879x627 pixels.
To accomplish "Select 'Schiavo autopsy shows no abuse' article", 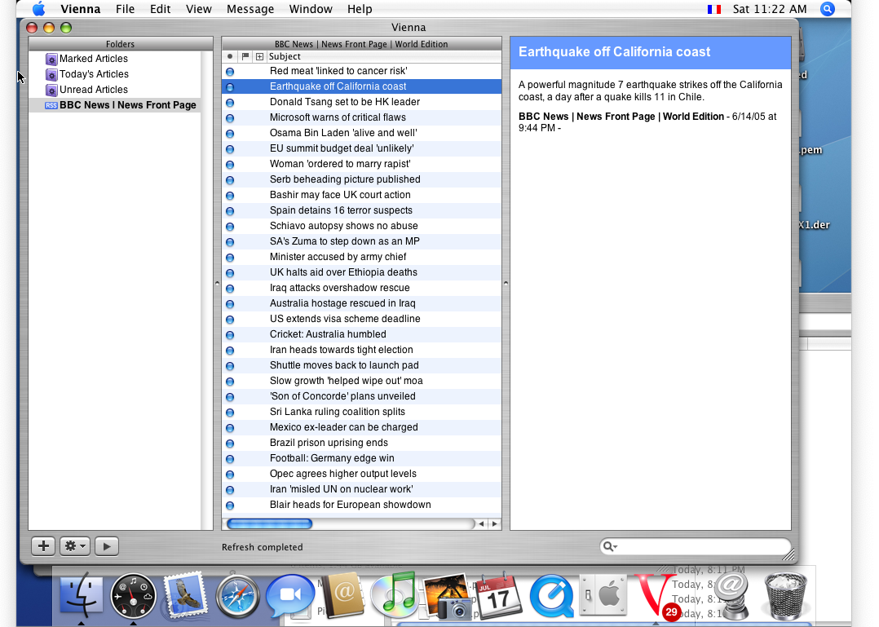I will pyautogui.click(x=361, y=227).
